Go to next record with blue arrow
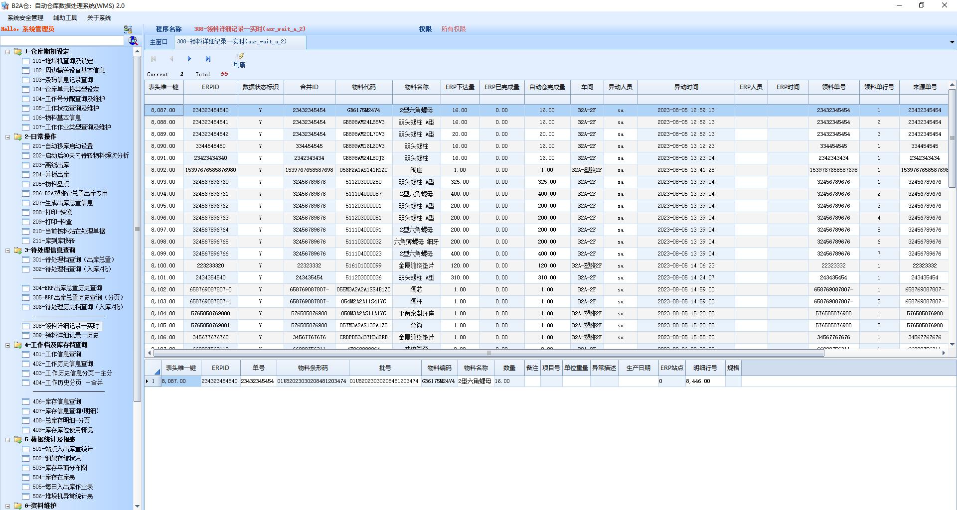 click(x=189, y=59)
